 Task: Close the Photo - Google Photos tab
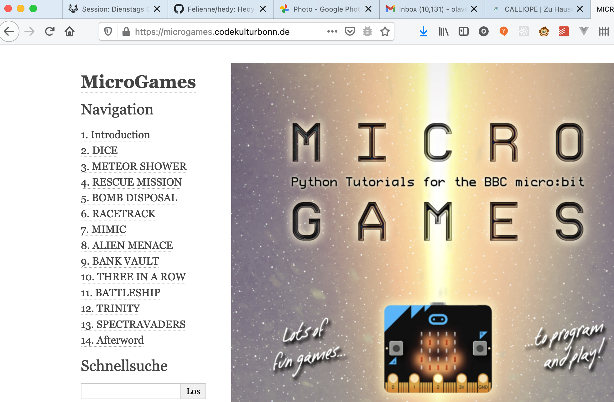point(368,9)
